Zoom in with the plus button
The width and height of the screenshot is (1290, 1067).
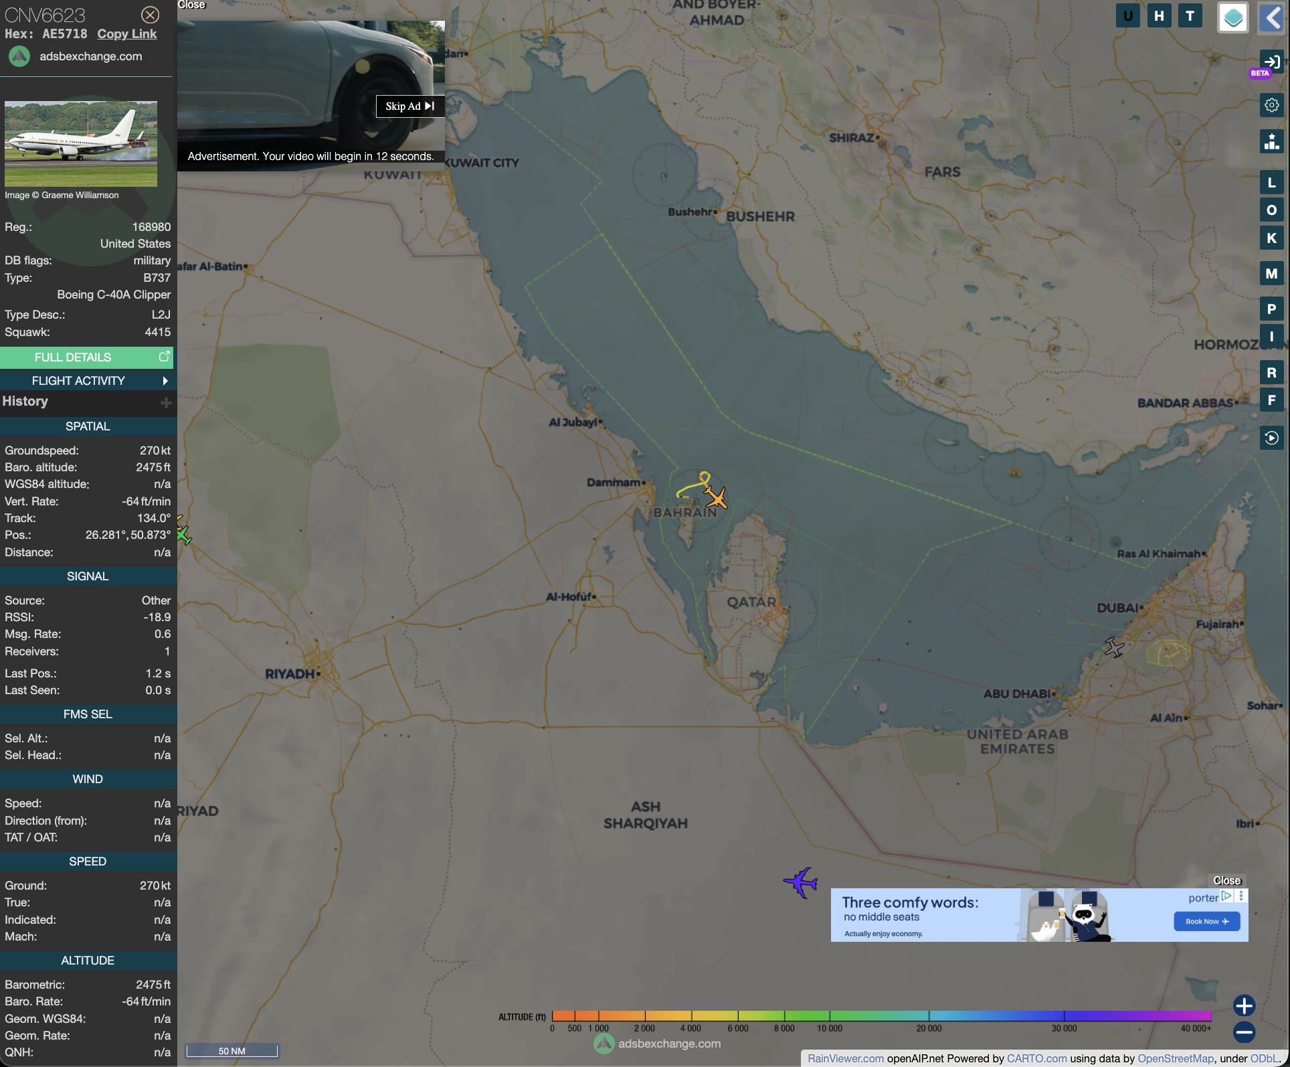pyautogui.click(x=1244, y=1005)
